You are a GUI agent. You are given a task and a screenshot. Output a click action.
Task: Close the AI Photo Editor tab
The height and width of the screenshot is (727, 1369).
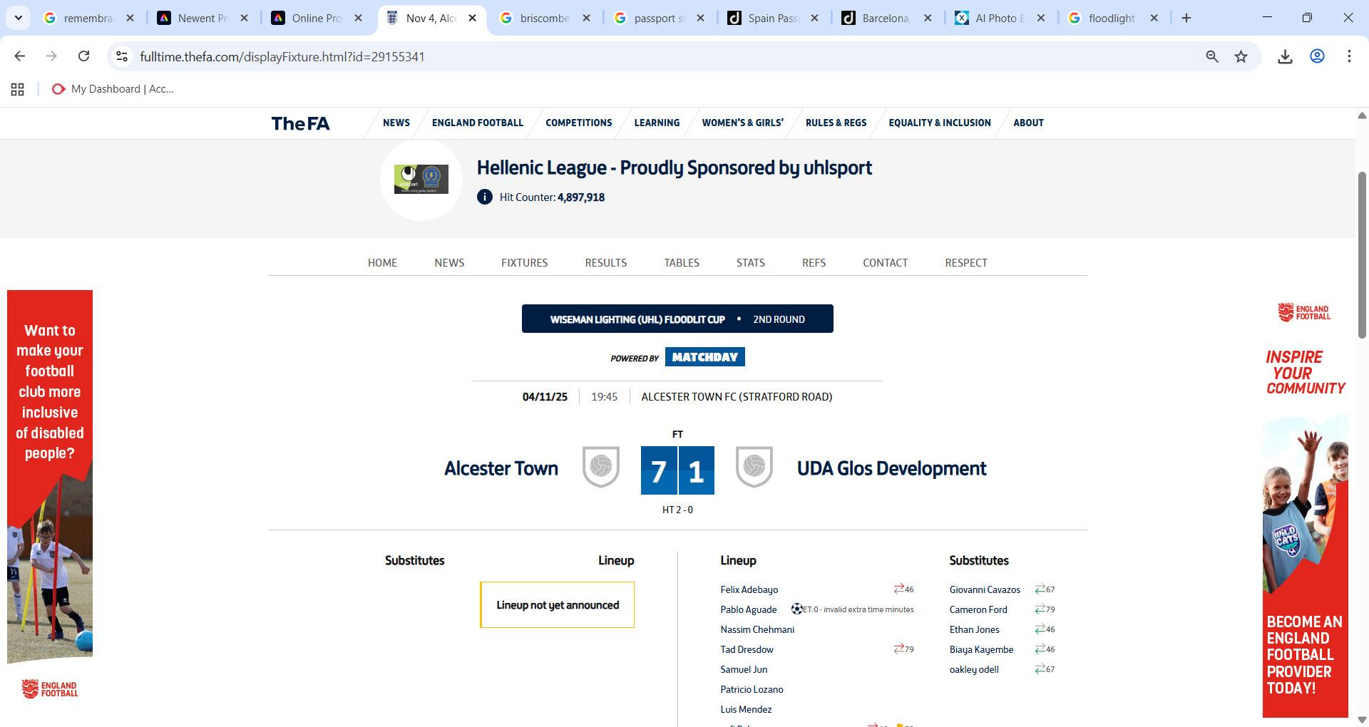pos(1041,18)
